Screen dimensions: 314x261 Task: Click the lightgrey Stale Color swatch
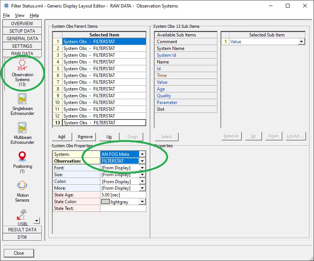106,202
